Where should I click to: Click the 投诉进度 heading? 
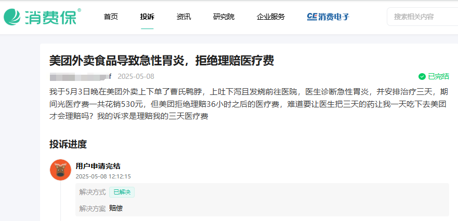click(68, 144)
